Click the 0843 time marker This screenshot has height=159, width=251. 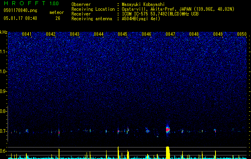[x=75, y=34]
